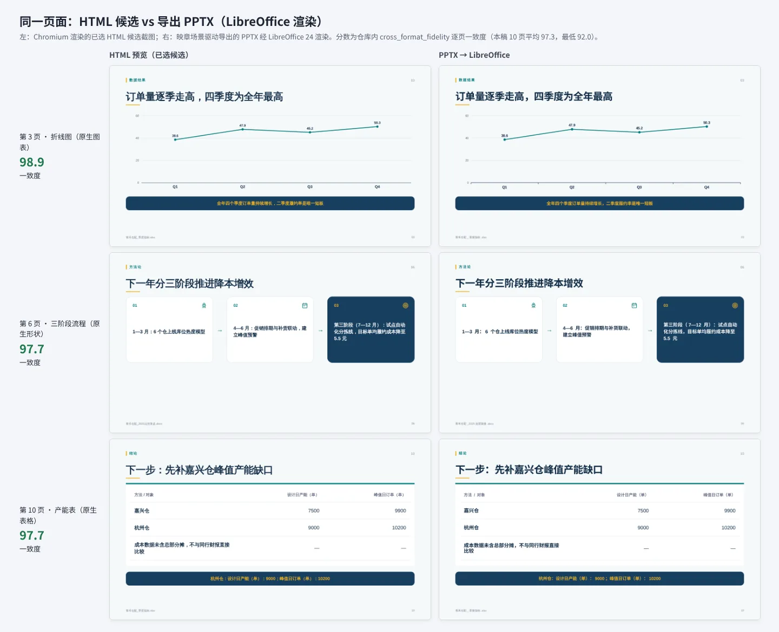Click the '杭州仓' row in the LibreOffice table
This screenshot has width=779, height=632.
click(599, 528)
